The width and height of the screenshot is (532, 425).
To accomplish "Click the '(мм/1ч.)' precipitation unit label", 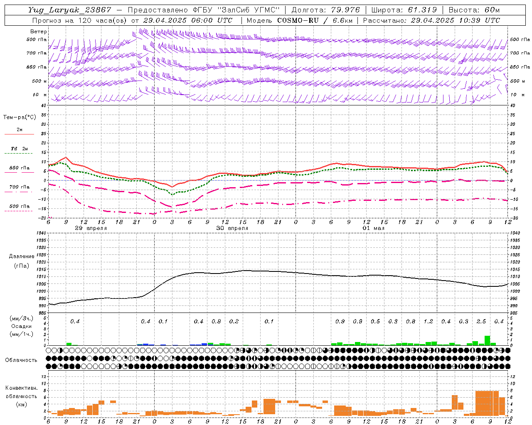I will coord(21,334).
